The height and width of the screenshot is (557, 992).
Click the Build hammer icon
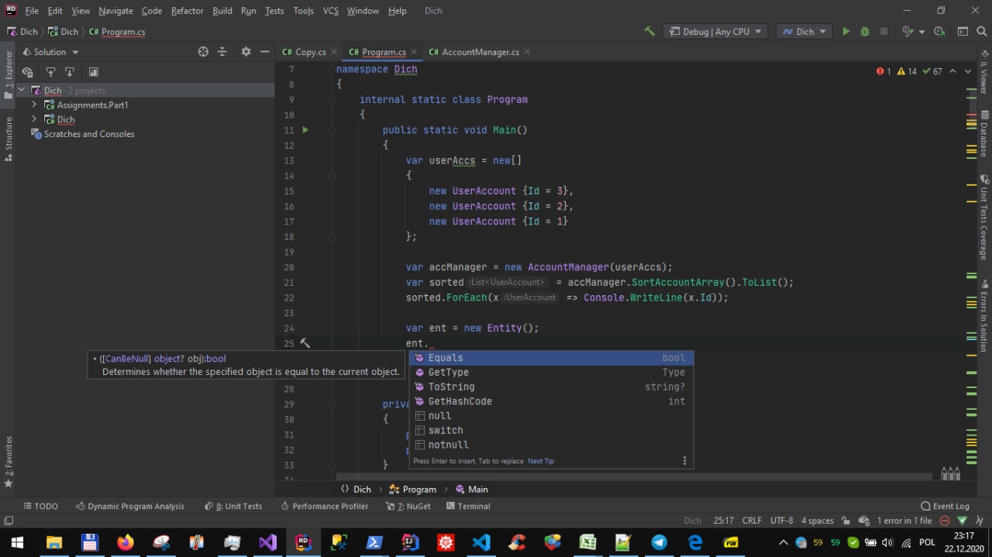[x=649, y=32]
